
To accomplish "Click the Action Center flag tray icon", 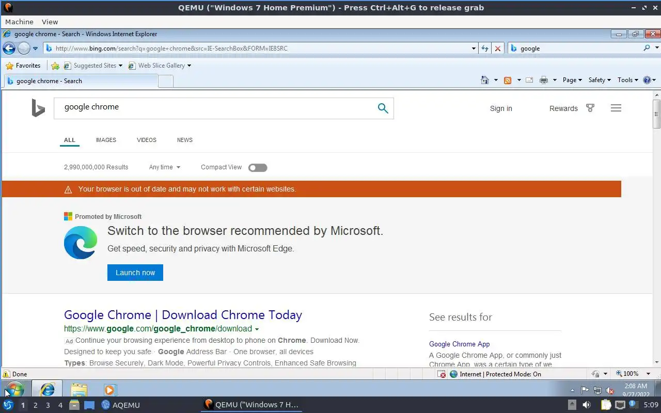I will pos(585,390).
